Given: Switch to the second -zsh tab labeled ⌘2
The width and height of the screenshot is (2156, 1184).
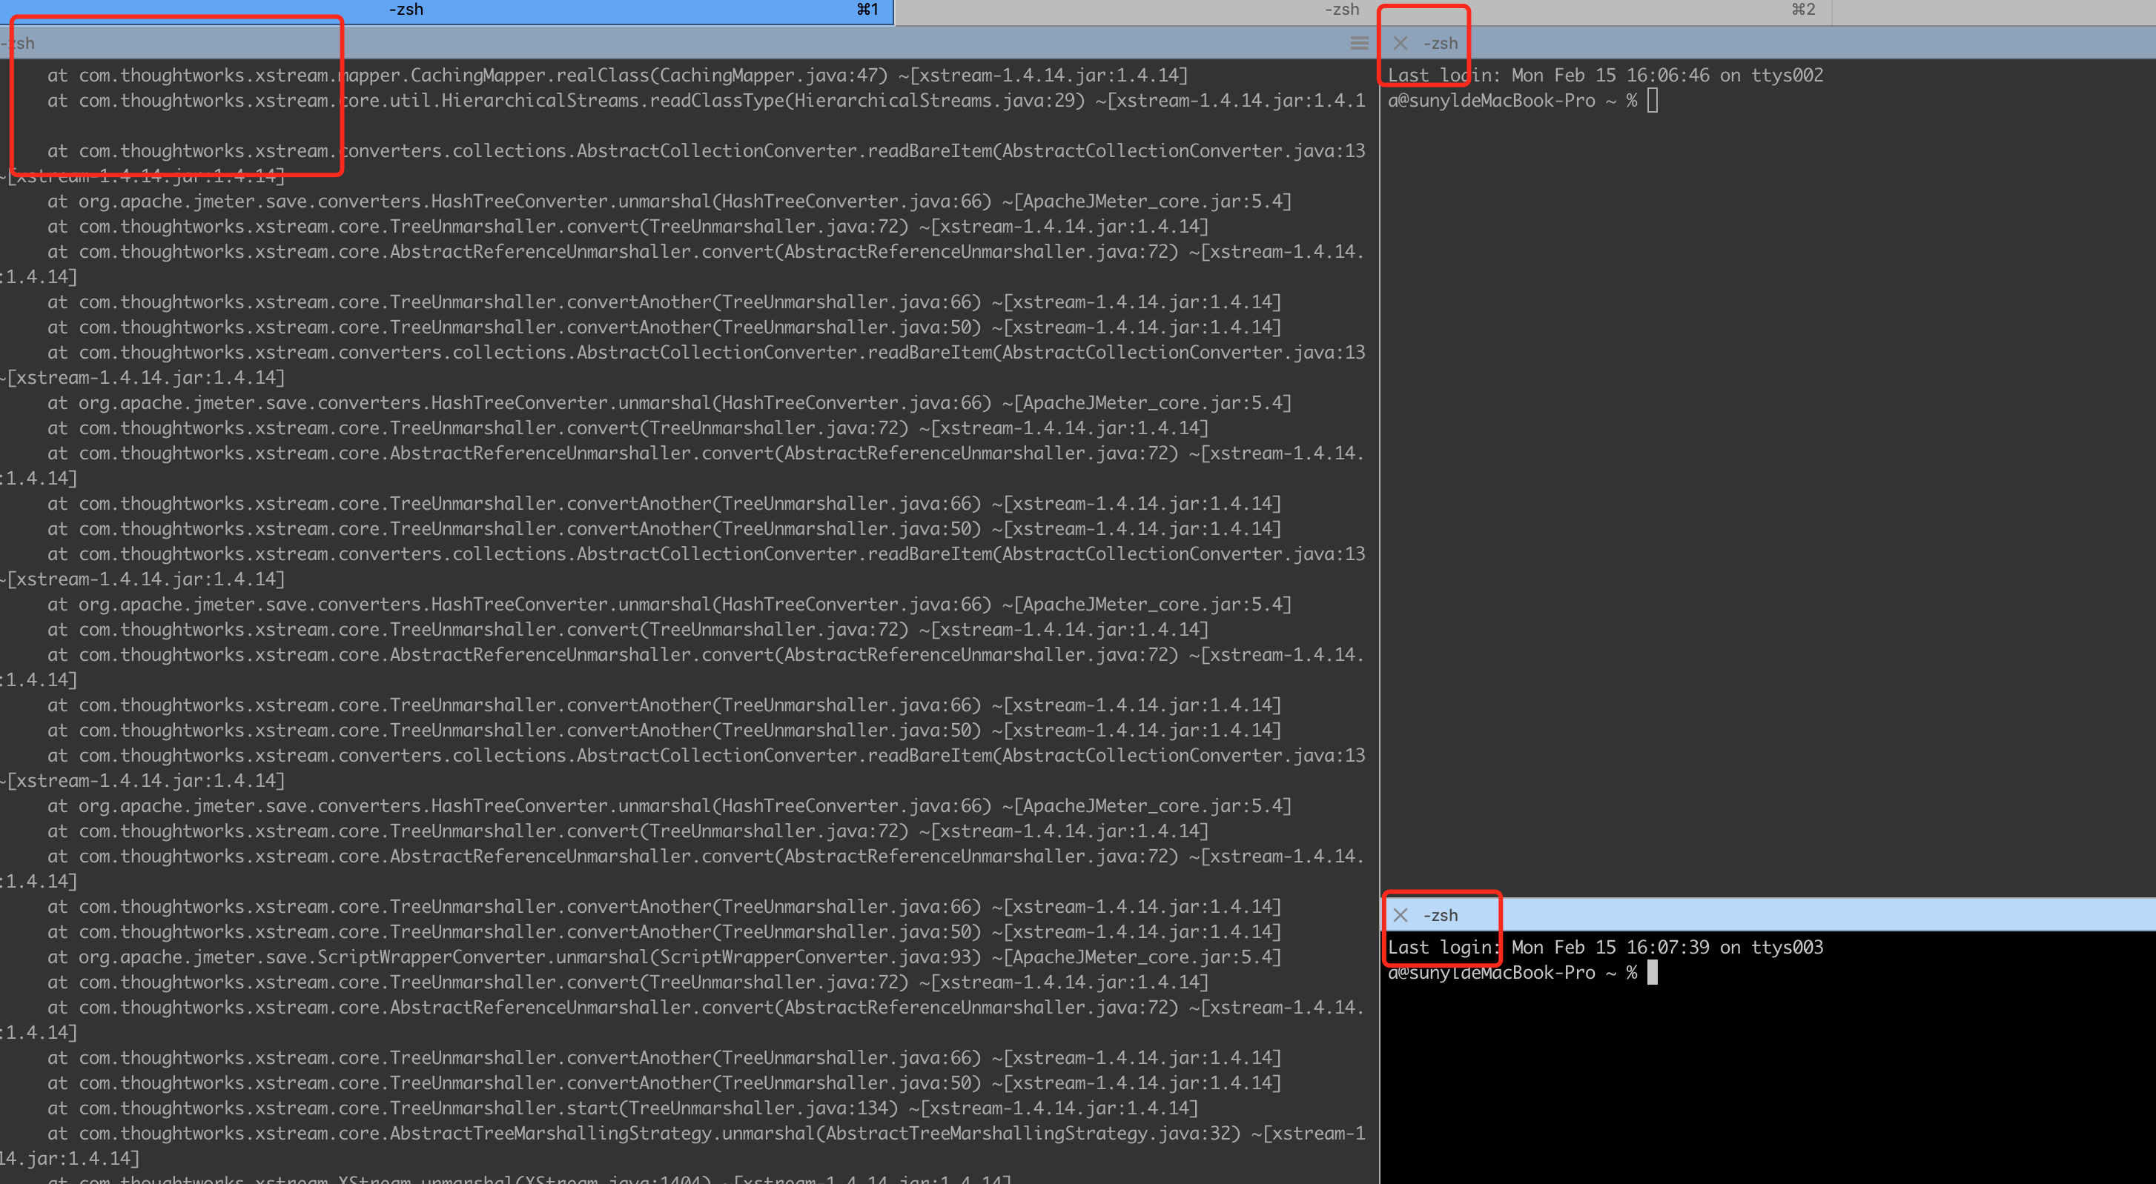Looking at the screenshot, I should [x=1363, y=10].
